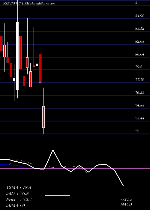
Task: Click the peak of the white MACD line
Action: (x=53, y=150)
